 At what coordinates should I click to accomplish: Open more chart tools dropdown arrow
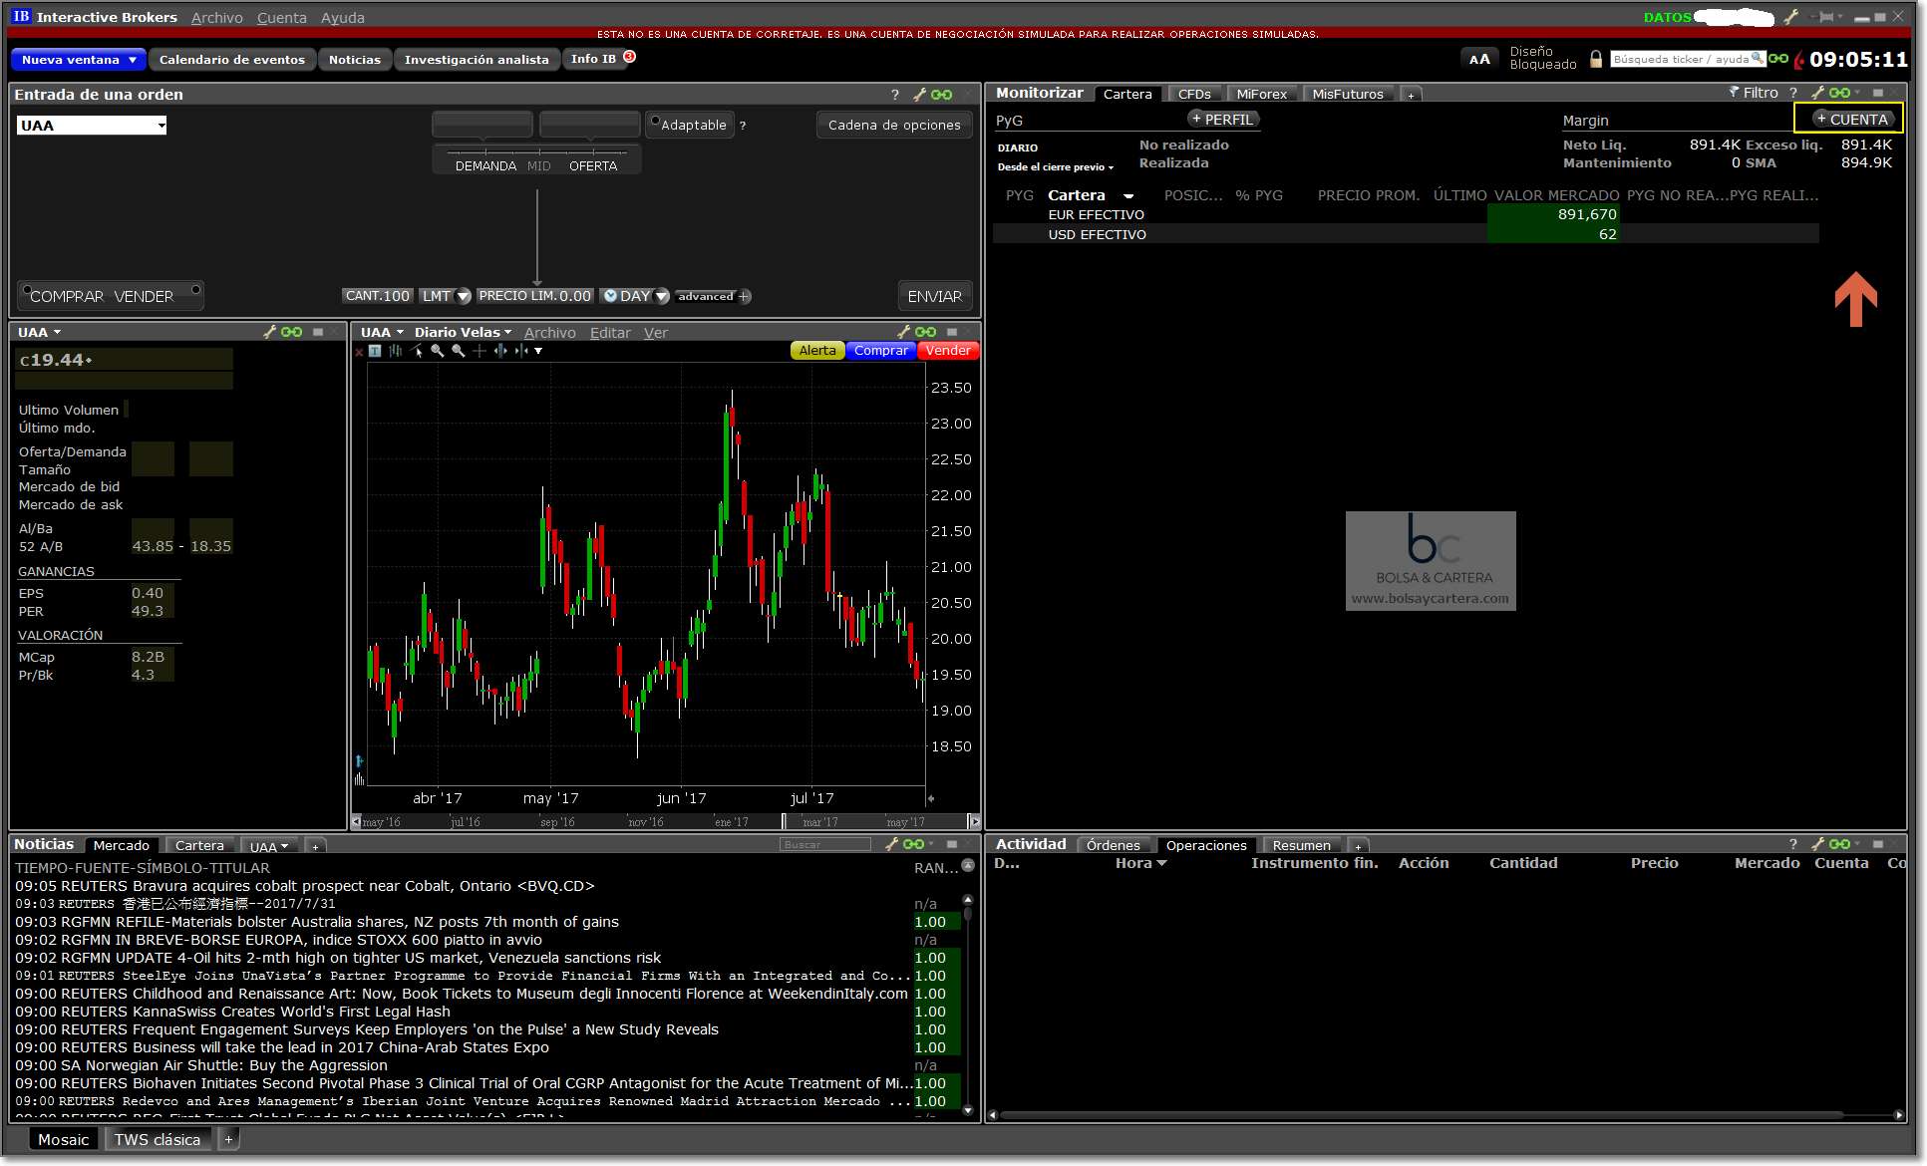tap(538, 351)
